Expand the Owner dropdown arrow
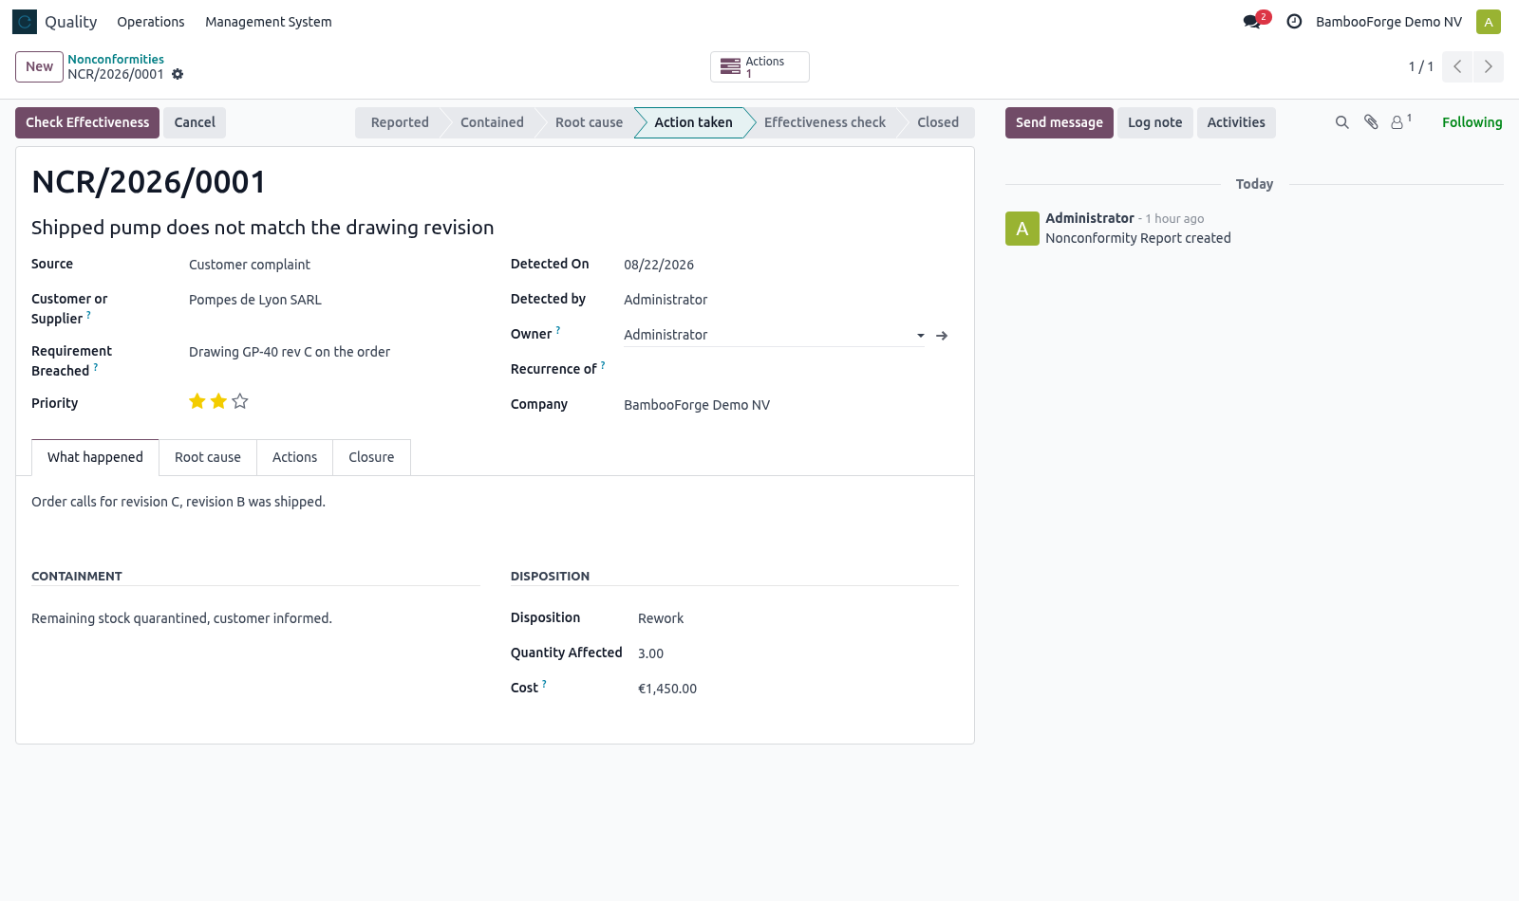Image resolution: width=1519 pixels, height=901 pixels. [x=920, y=336]
